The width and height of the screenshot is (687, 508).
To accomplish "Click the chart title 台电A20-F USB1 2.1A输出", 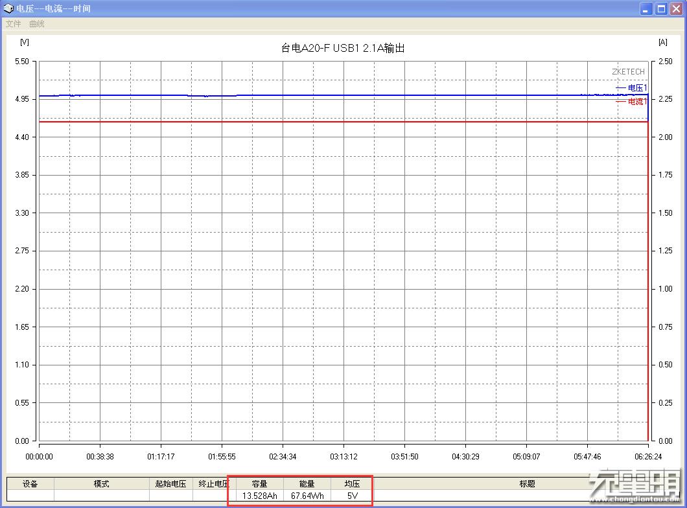I will [343, 47].
